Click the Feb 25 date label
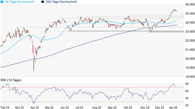This screenshot has width=195, height=109. coord(6,107)
